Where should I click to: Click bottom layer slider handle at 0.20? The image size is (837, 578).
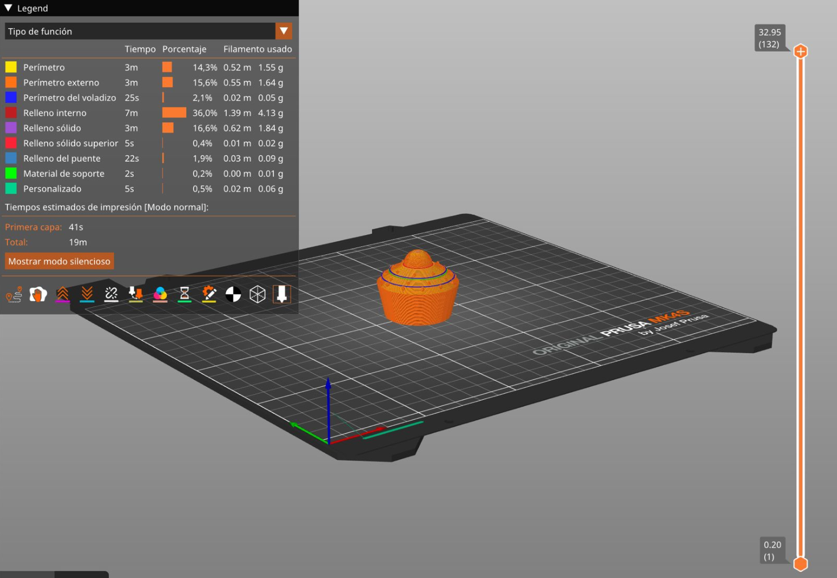click(801, 564)
